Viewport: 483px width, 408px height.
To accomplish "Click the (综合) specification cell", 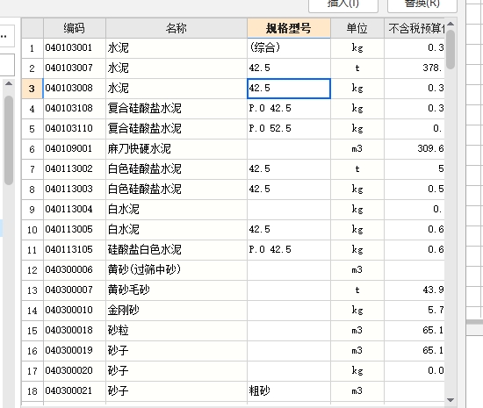I will click(289, 48).
